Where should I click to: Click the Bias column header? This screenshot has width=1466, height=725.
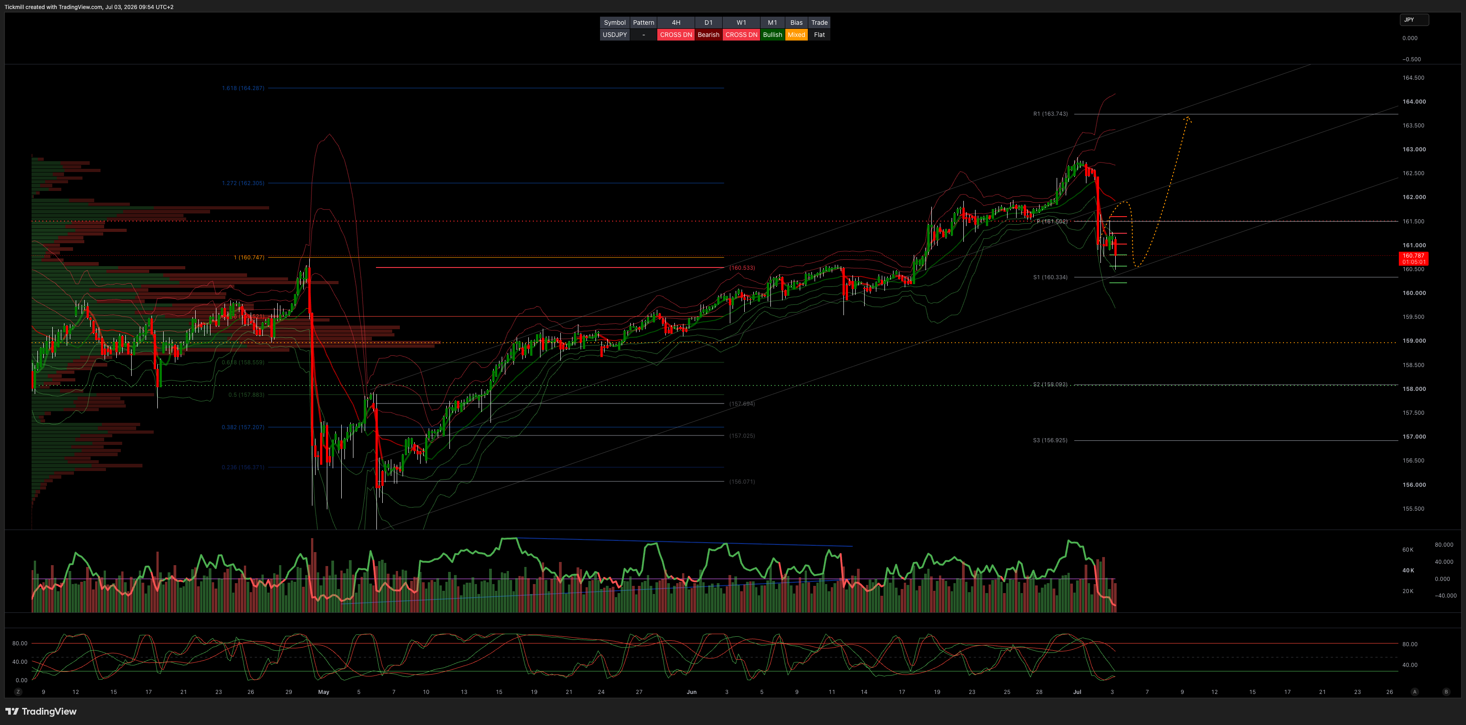tap(797, 23)
